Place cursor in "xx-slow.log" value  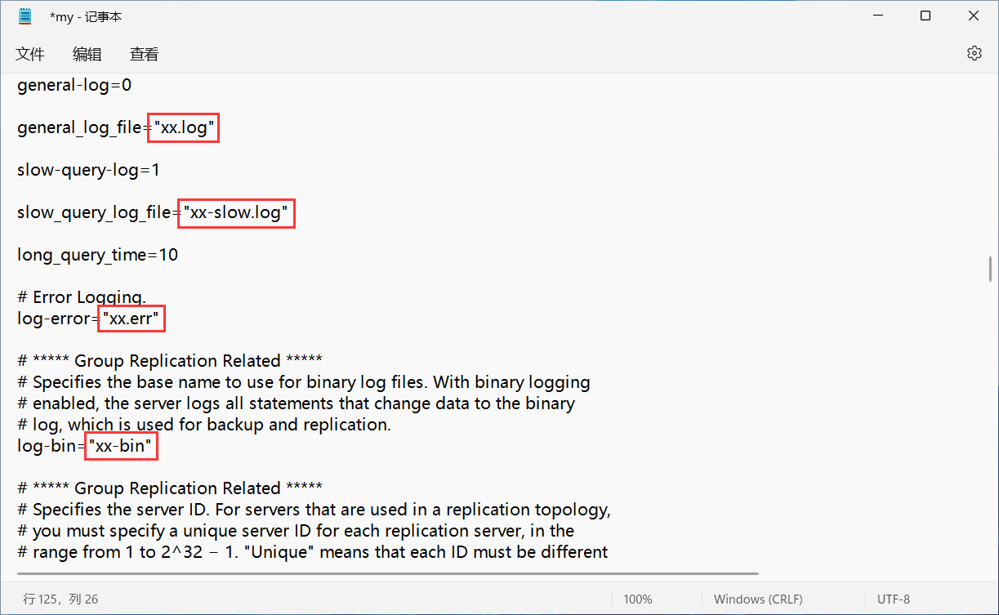click(x=236, y=212)
